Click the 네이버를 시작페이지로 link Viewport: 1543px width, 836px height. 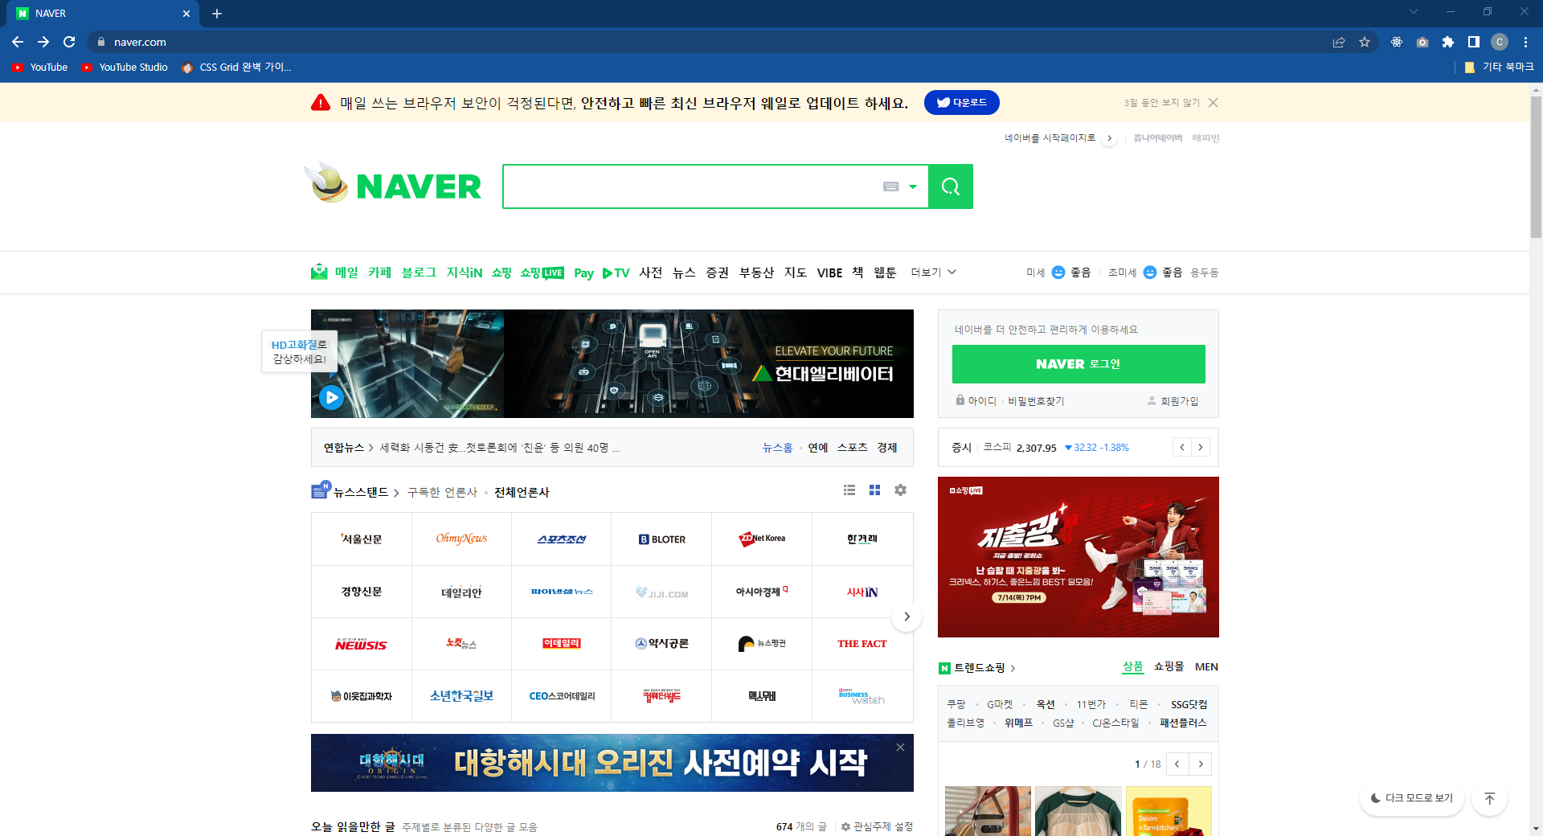click(1050, 138)
